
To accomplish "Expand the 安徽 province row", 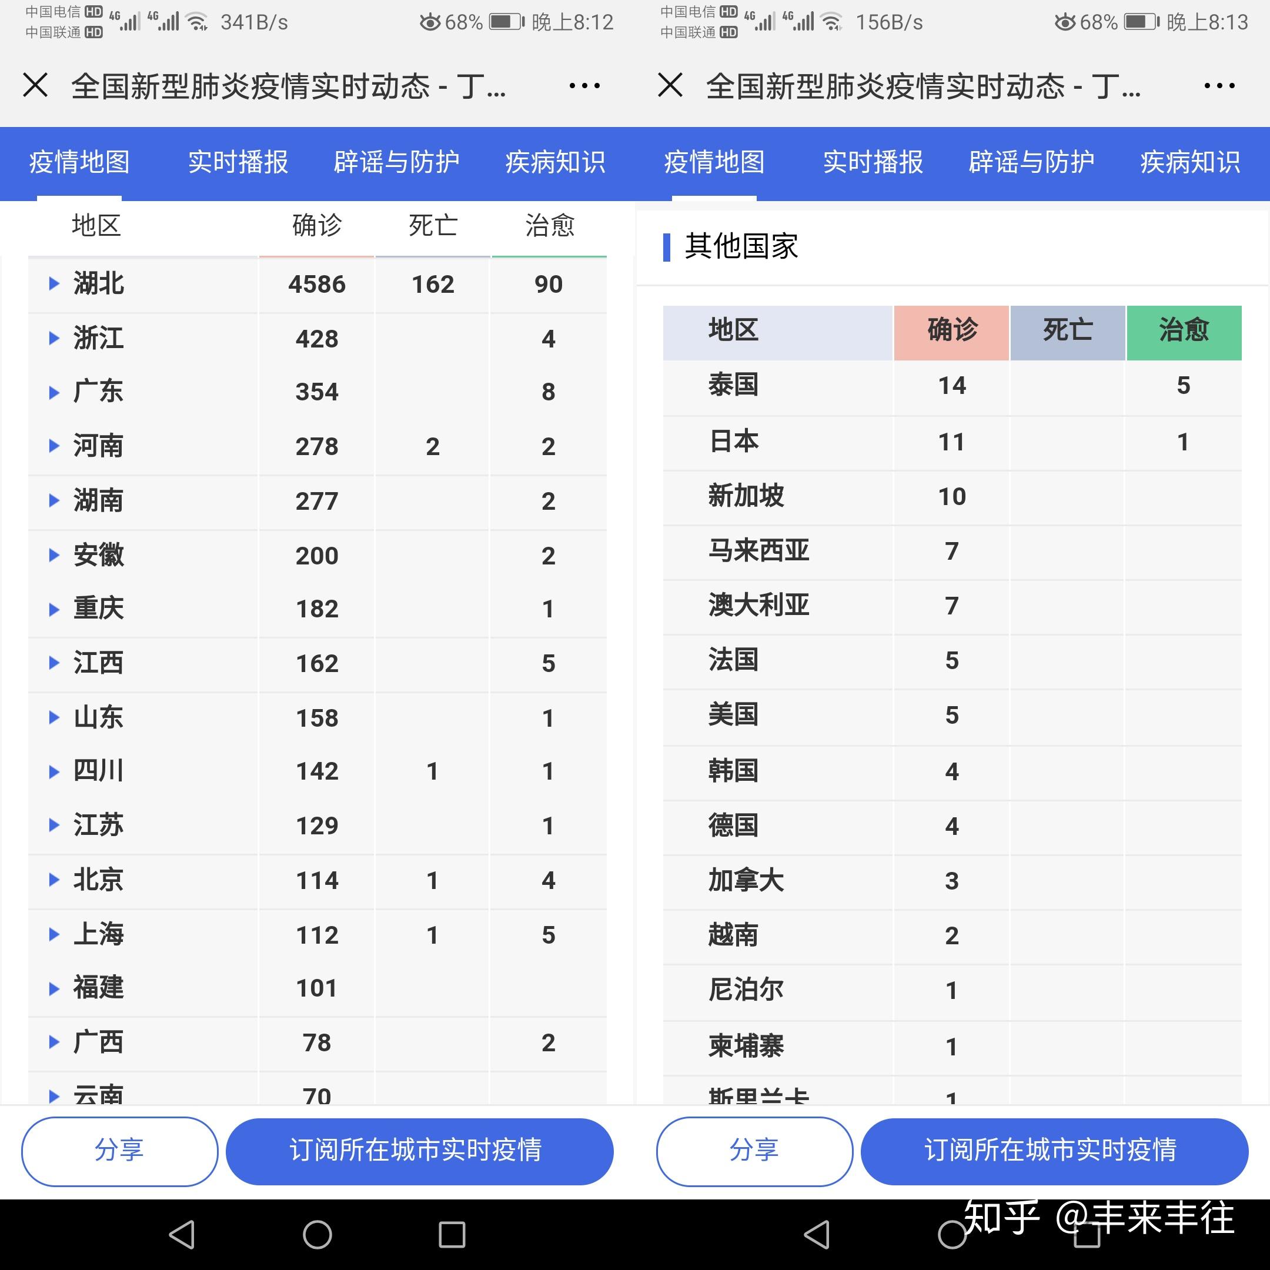I will click(54, 556).
